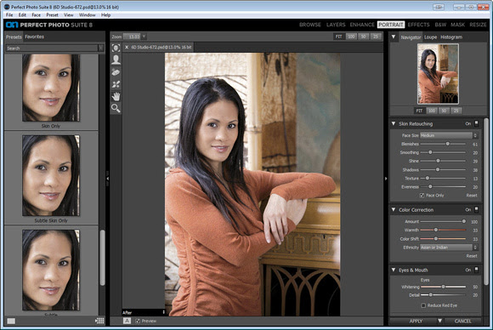Select the magnifier Zoom tool
Viewport: 493px width, 330px height.
(116, 108)
